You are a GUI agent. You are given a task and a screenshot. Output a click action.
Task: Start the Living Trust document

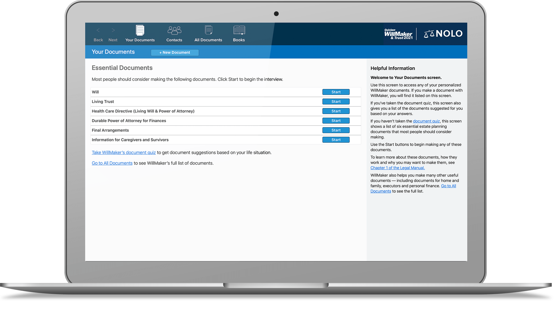336,102
